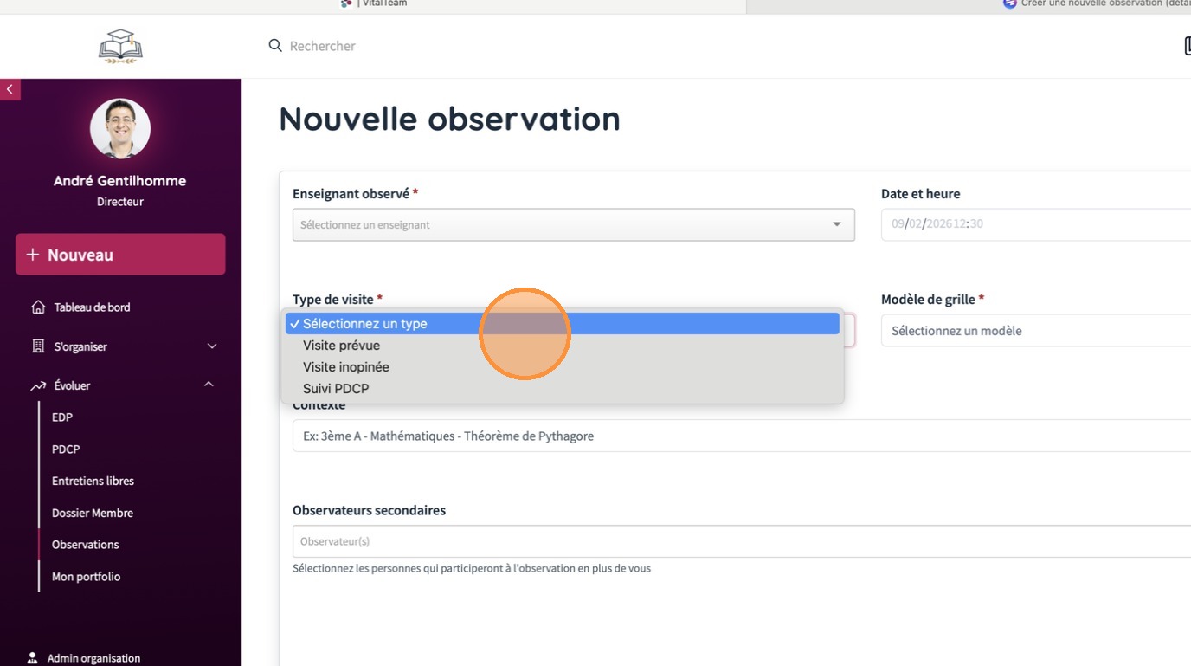Open the Observations sidebar link
This screenshot has height=666, width=1191.
click(x=85, y=545)
